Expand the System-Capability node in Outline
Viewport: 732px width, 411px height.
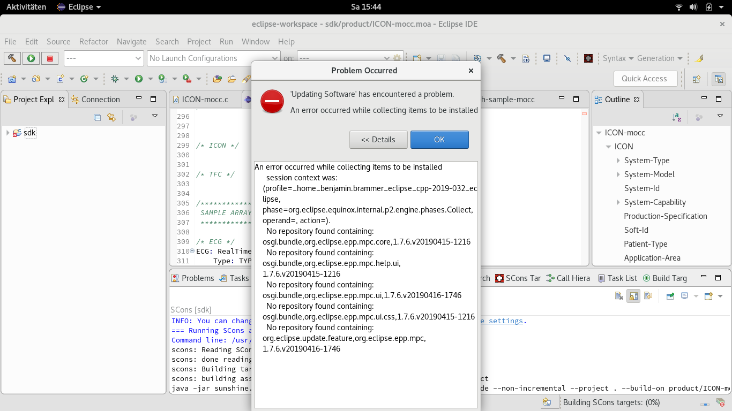click(618, 202)
